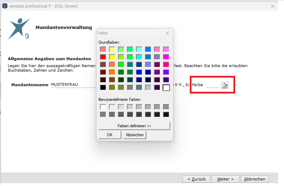Viewport: 284px width, 186px height.
Task: Select the pure red basic color swatch
Action: (x=103, y=57)
